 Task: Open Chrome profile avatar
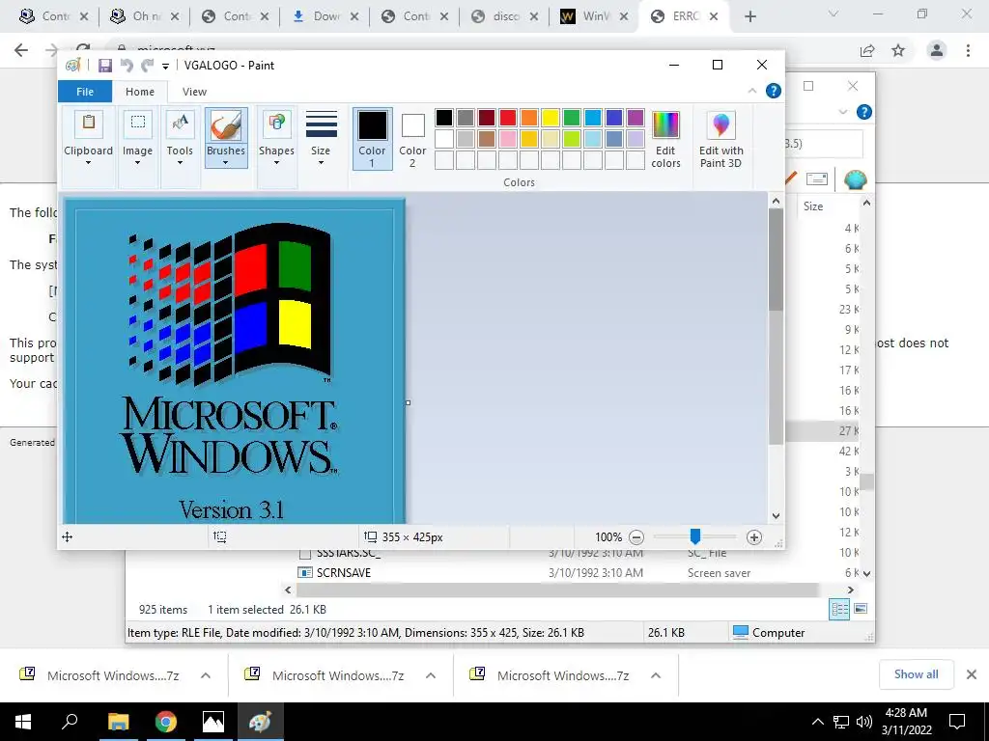point(937,50)
